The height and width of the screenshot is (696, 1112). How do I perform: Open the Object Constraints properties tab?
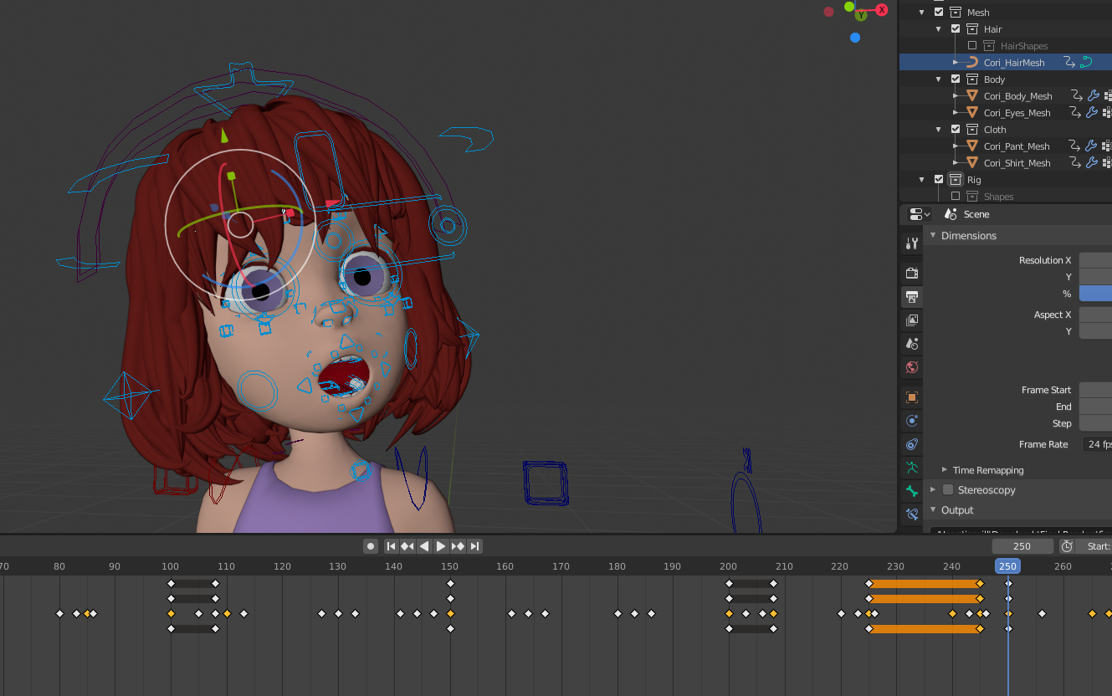[x=912, y=443]
